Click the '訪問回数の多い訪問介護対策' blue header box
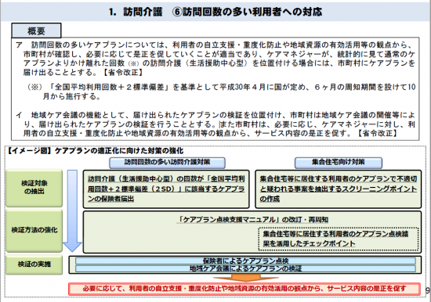431x302 pixels. pyautogui.click(x=167, y=163)
